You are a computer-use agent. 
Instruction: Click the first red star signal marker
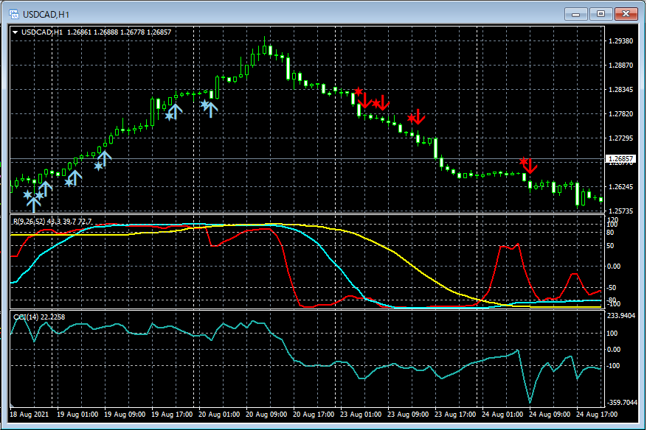[x=359, y=92]
